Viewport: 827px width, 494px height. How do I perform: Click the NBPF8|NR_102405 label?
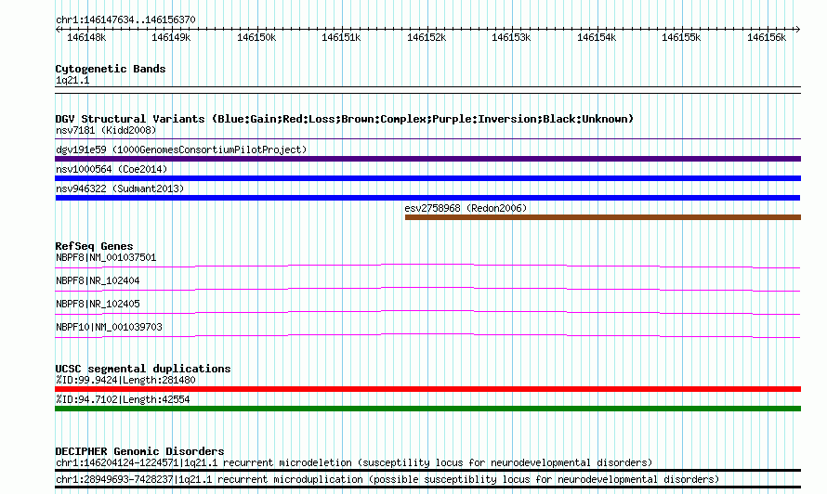pyautogui.click(x=98, y=304)
